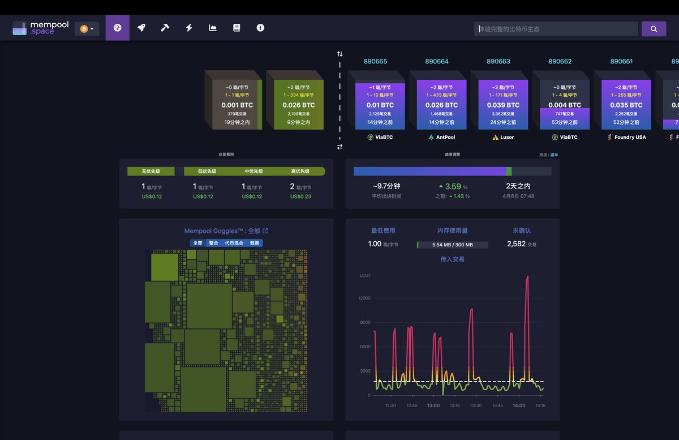Click the 高优先级 fee label
The height and width of the screenshot is (440, 679).
(x=300, y=172)
